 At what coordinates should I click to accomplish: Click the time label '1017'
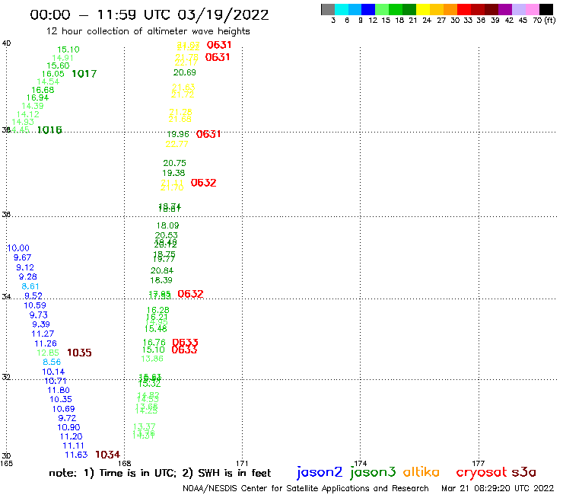84,74
